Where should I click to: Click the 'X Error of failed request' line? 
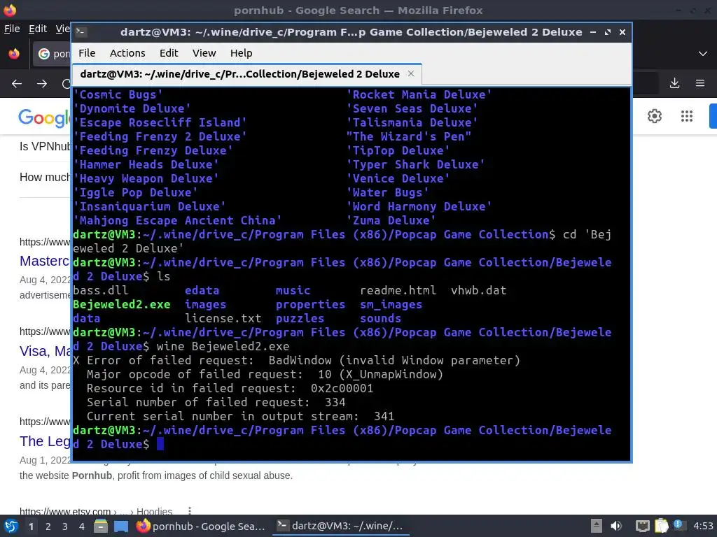click(296, 360)
